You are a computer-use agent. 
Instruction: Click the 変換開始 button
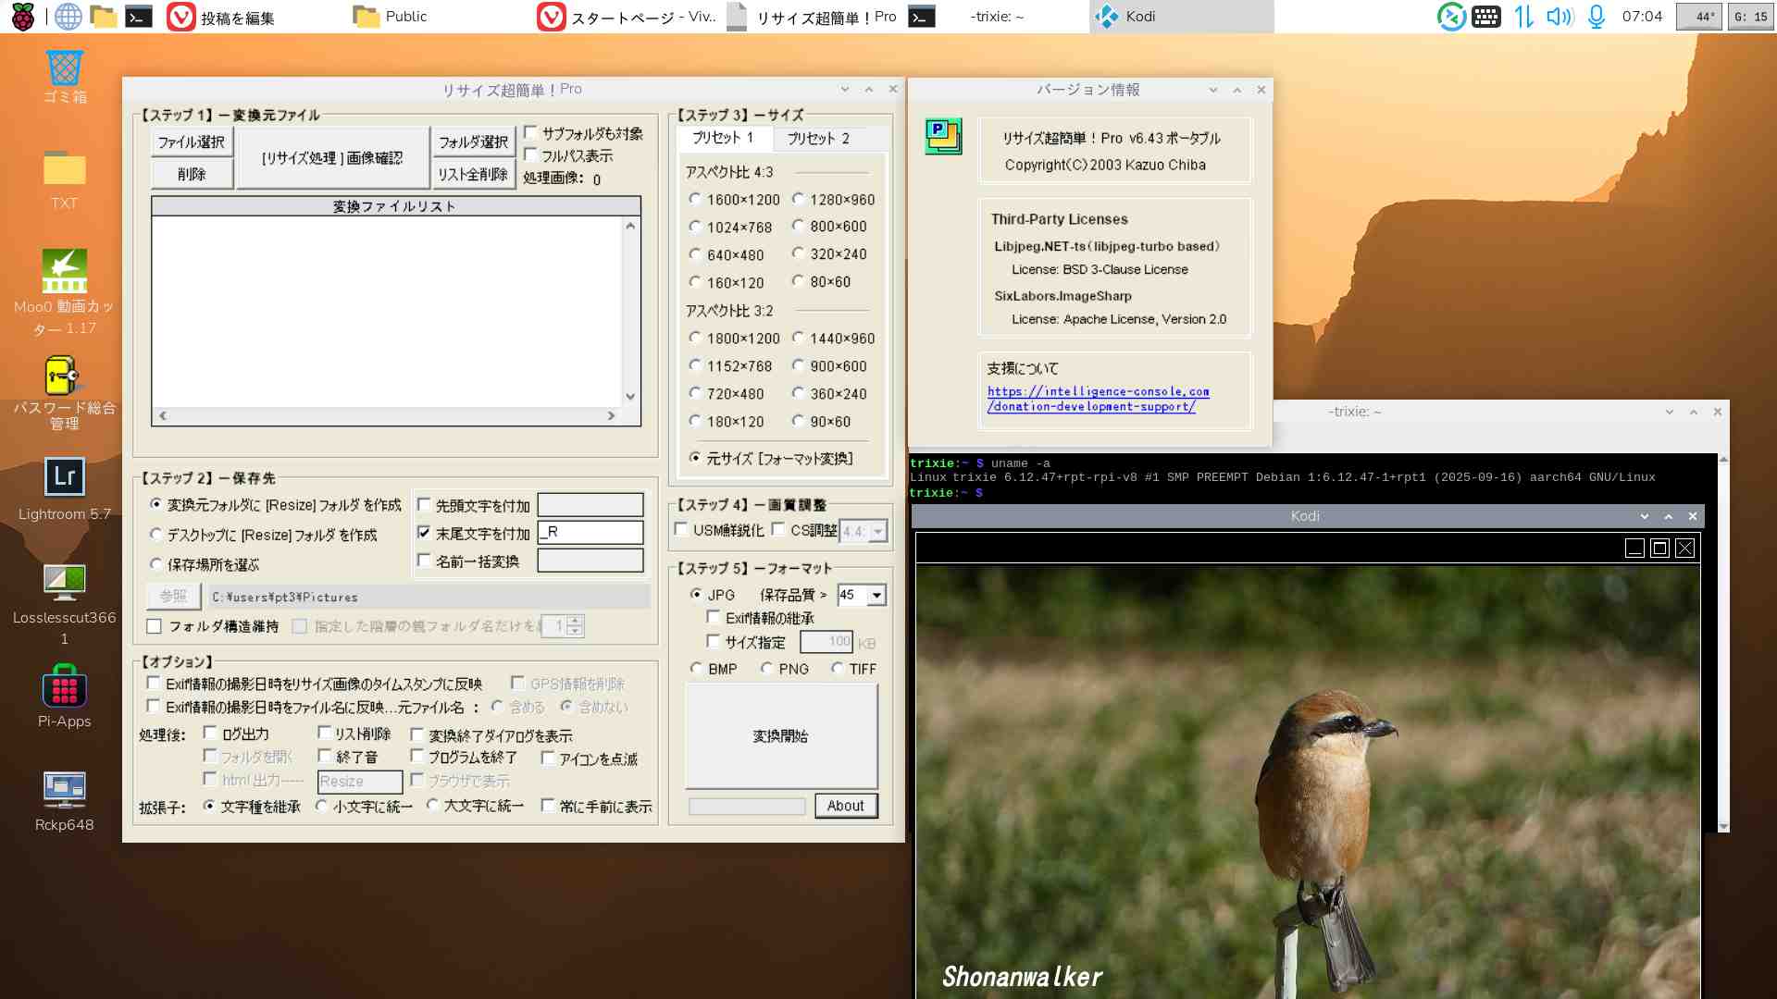pyautogui.click(x=780, y=736)
